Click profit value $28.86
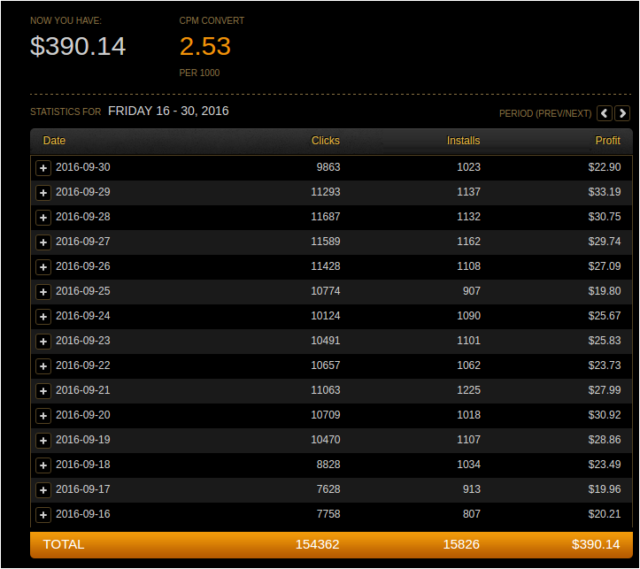 click(604, 440)
